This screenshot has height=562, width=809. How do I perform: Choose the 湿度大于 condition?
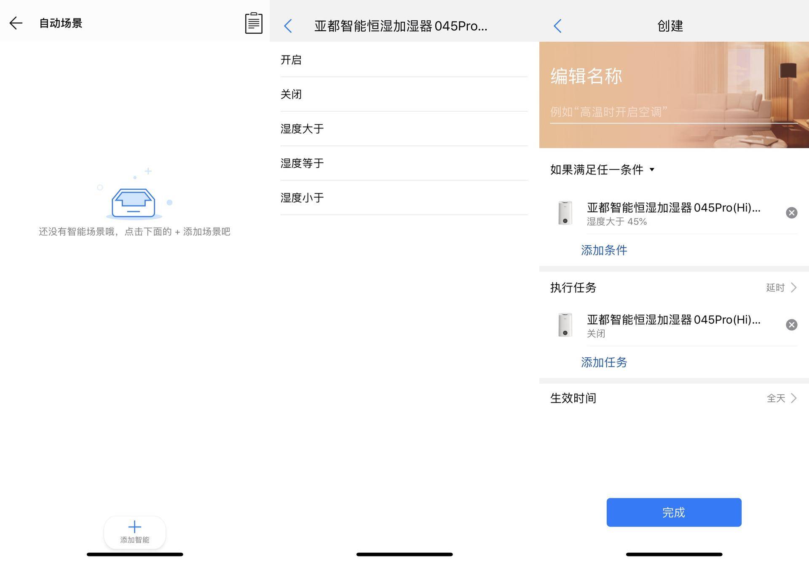tap(301, 129)
